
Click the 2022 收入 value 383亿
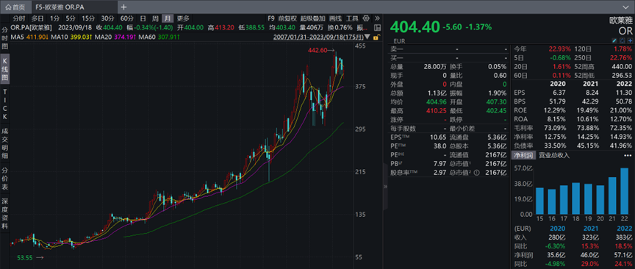[624, 237]
